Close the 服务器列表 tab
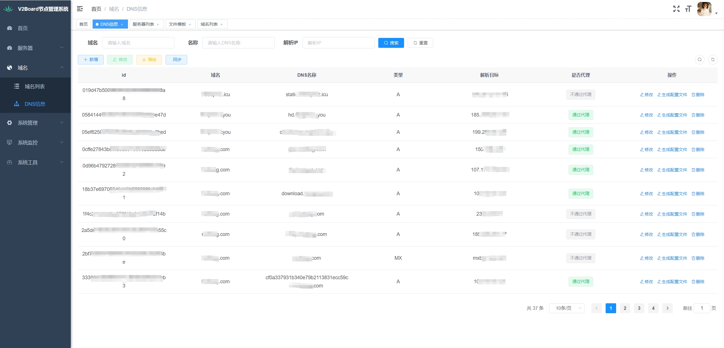724x348 pixels. [x=158, y=24]
